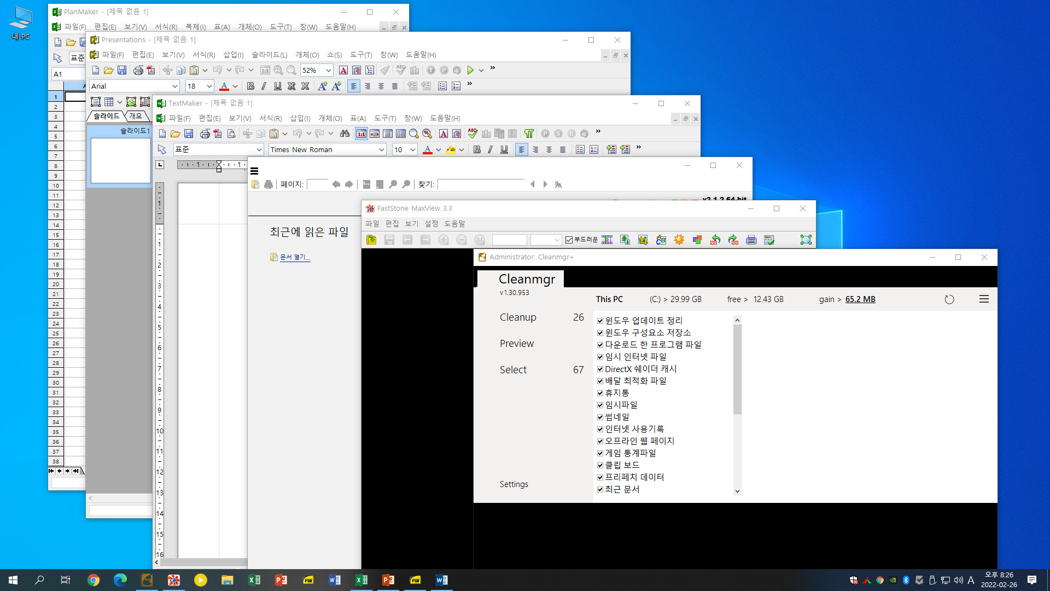Click the hamburger menu in the PDF viewer window
Screen dimensions: 1050x591
[254, 171]
